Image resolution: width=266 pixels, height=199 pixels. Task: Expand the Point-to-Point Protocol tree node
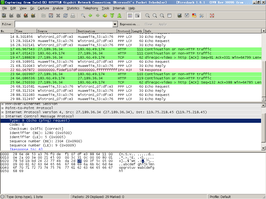(3, 108)
